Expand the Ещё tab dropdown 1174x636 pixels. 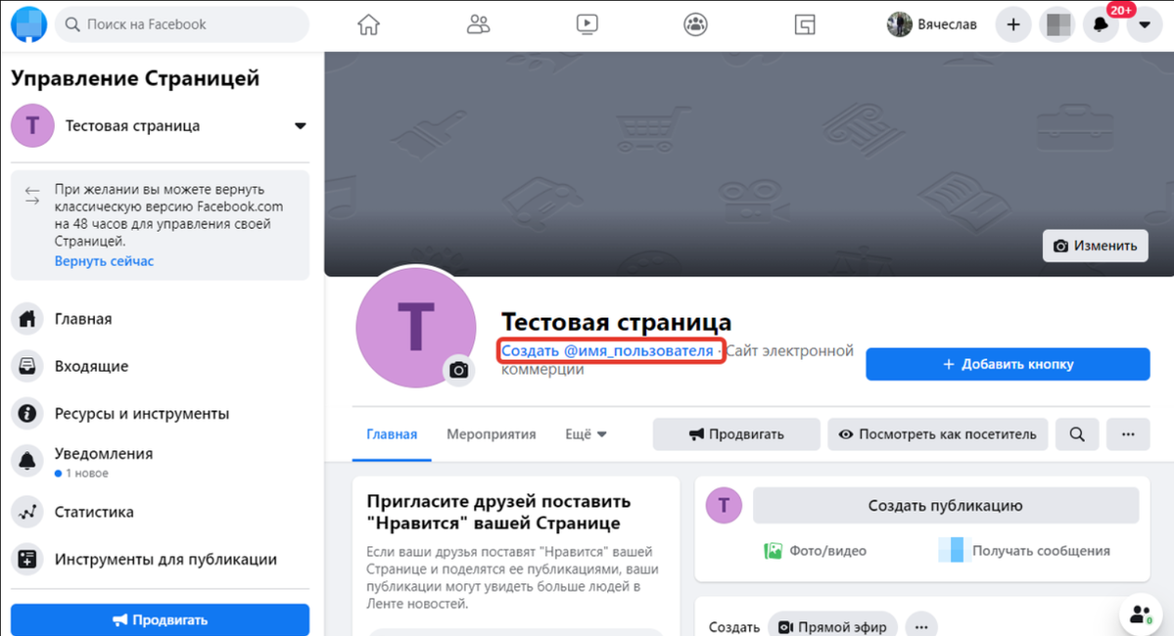pos(586,434)
